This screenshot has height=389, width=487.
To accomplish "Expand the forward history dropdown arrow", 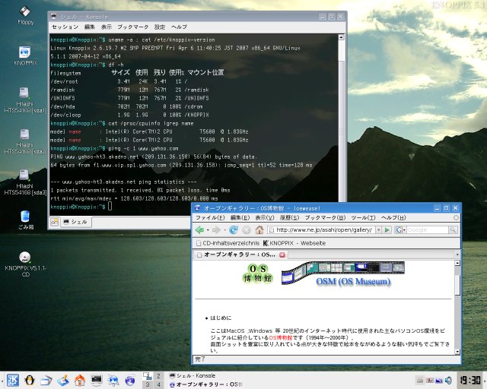I will pos(224,230).
